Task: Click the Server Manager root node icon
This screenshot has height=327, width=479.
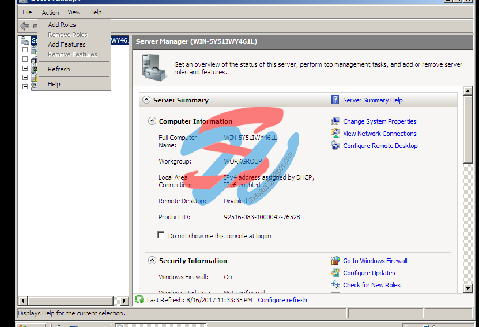Action: (x=25, y=40)
